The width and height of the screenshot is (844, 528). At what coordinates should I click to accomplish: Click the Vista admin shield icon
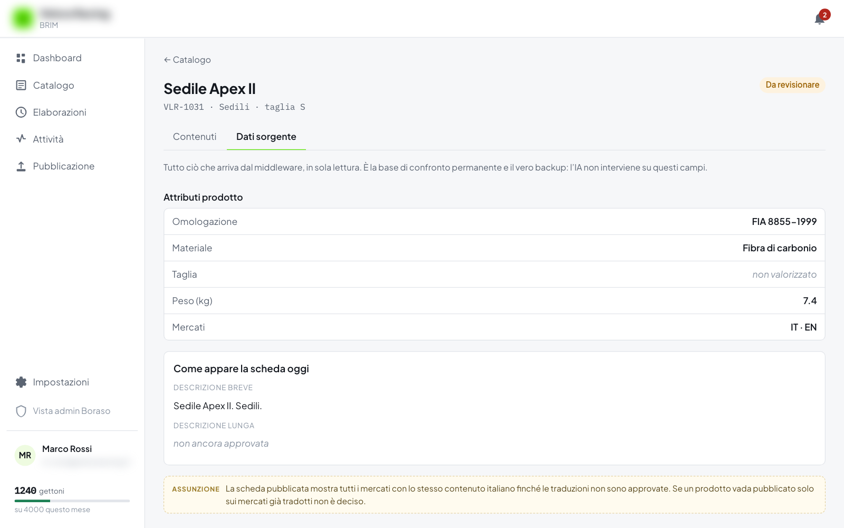(x=21, y=411)
